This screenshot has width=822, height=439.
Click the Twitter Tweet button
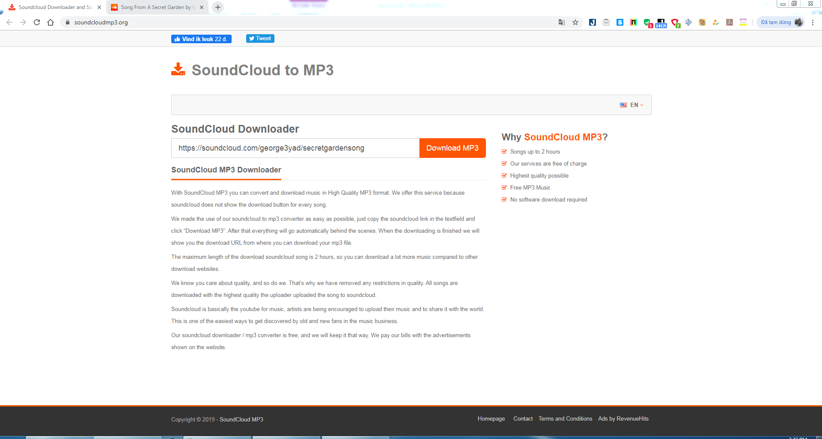260,39
